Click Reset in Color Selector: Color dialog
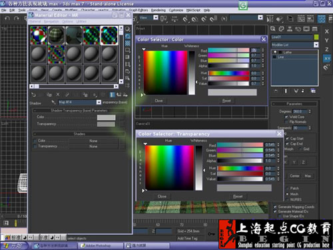Screen dimensions: 333x250 click(226, 101)
